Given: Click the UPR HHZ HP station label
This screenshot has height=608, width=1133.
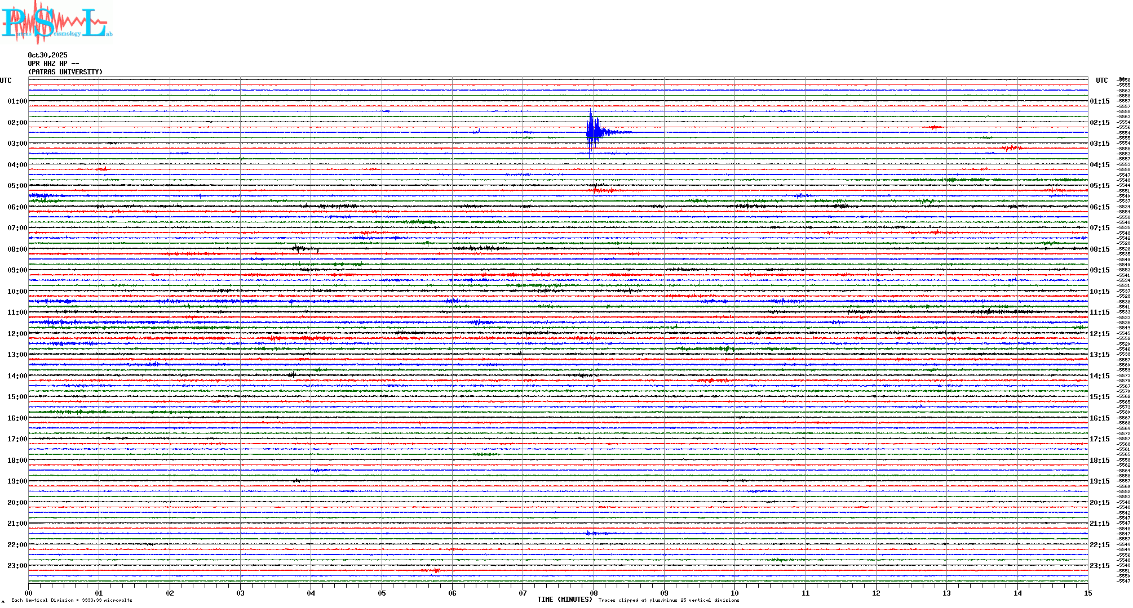Looking at the screenshot, I should coord(53,64).
